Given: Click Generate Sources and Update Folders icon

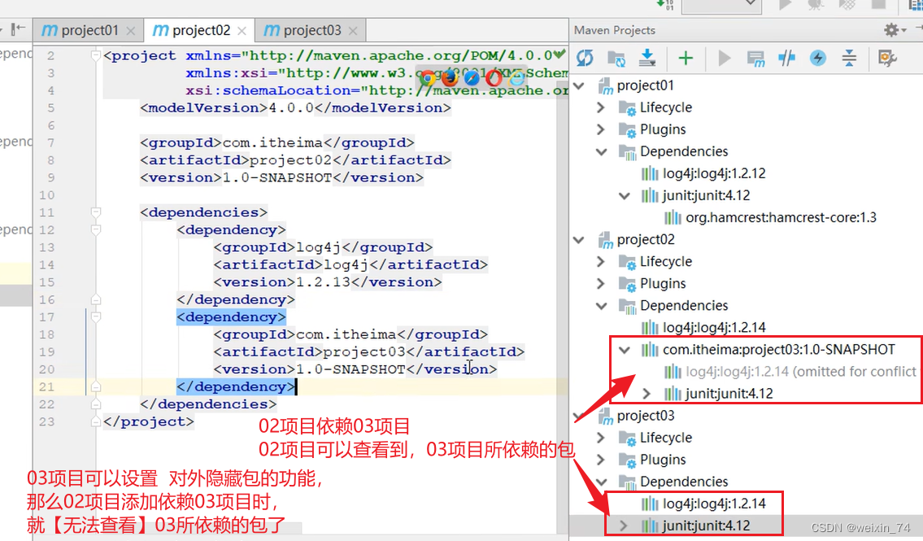Looking at the screenshot, I should pos(616,58).
